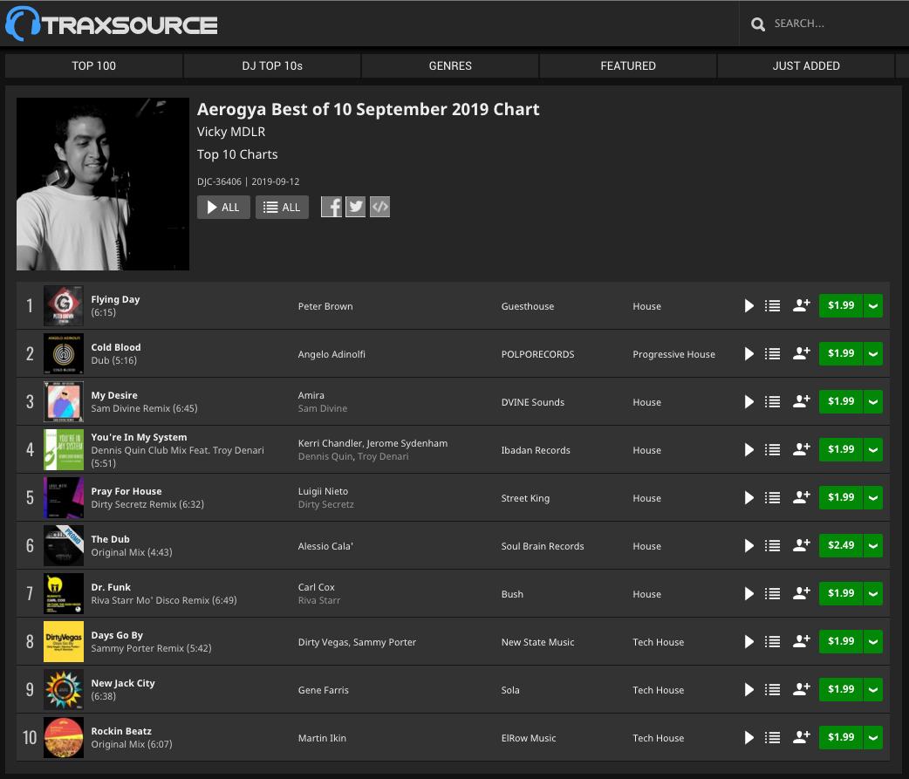Open the Top 10 Charts link
The image size is (909, 779).
coord(237,154)
